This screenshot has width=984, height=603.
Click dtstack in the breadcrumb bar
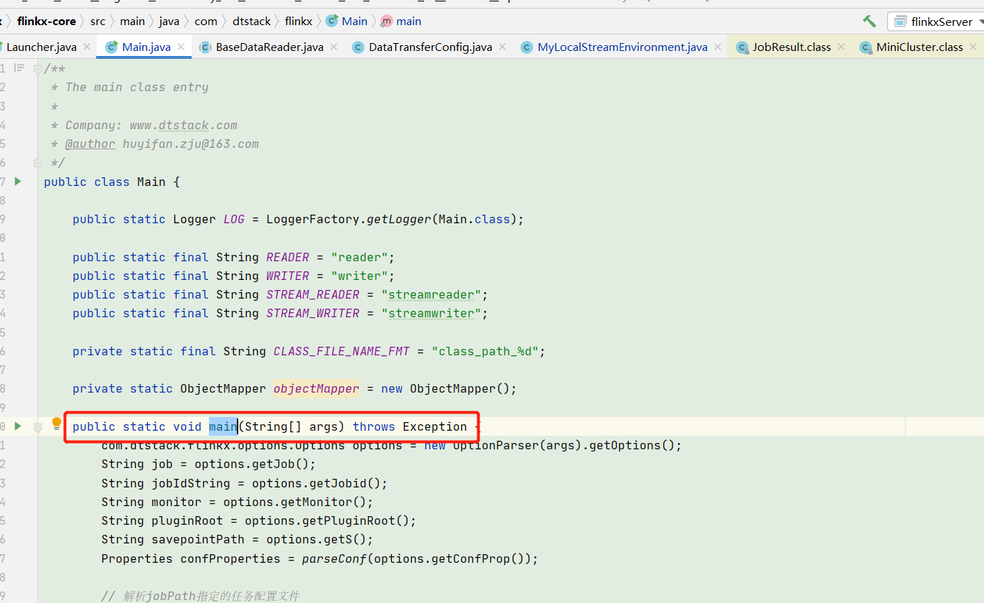[x=251, y=21]
